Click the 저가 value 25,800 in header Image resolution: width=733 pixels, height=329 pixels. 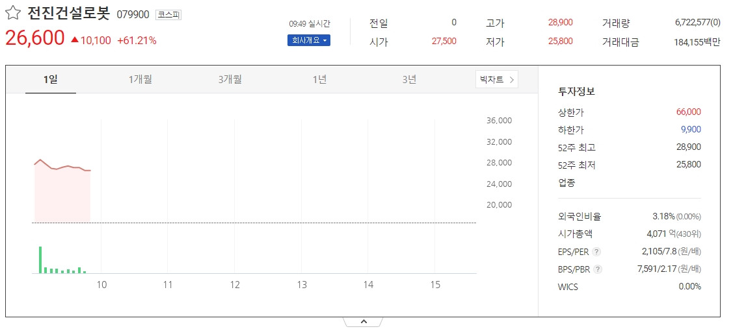(x=560, y=41)
